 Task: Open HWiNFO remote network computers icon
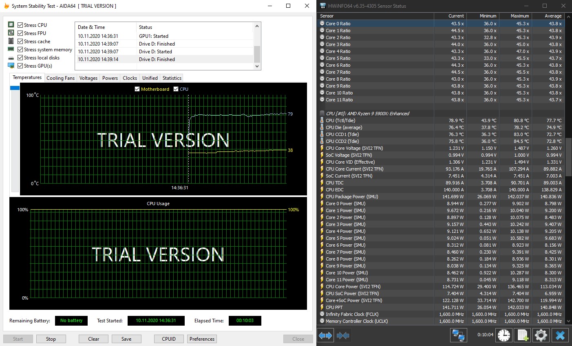(459, 335)
